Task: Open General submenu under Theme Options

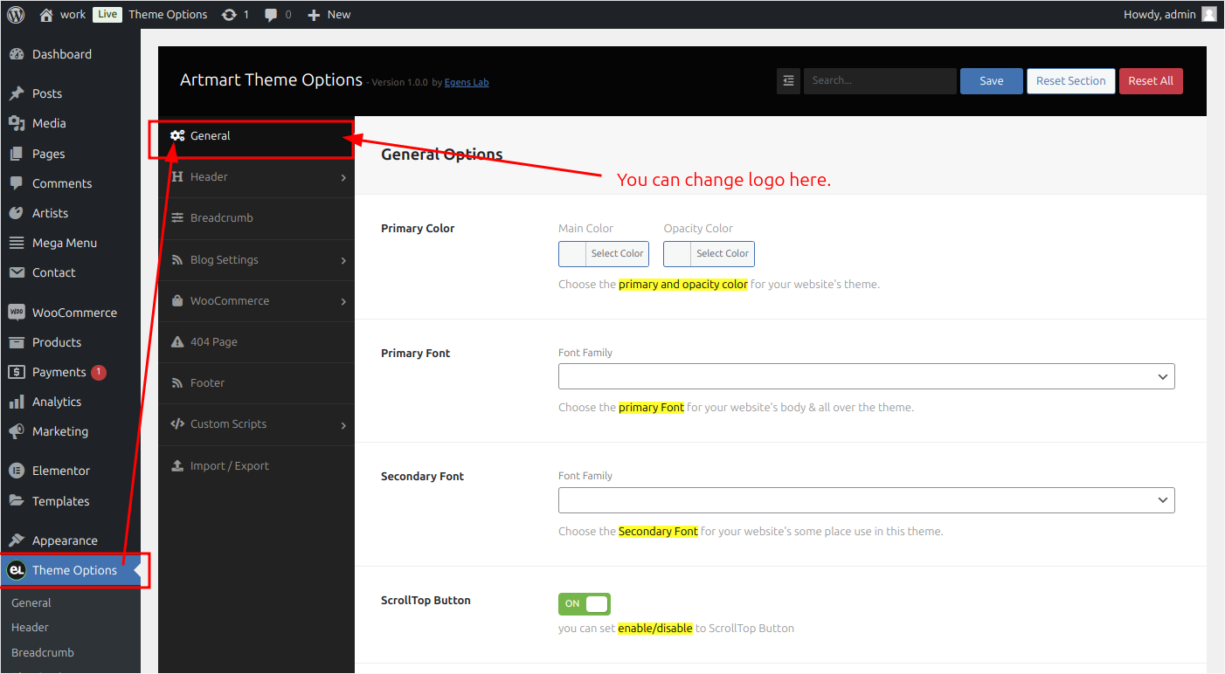Action: 31,603
